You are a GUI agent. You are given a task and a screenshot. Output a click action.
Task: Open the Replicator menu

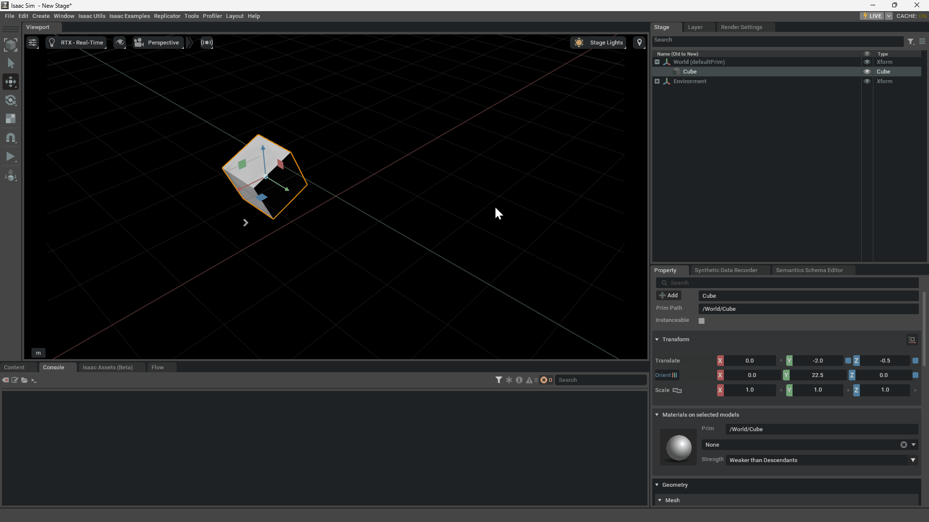167,16
